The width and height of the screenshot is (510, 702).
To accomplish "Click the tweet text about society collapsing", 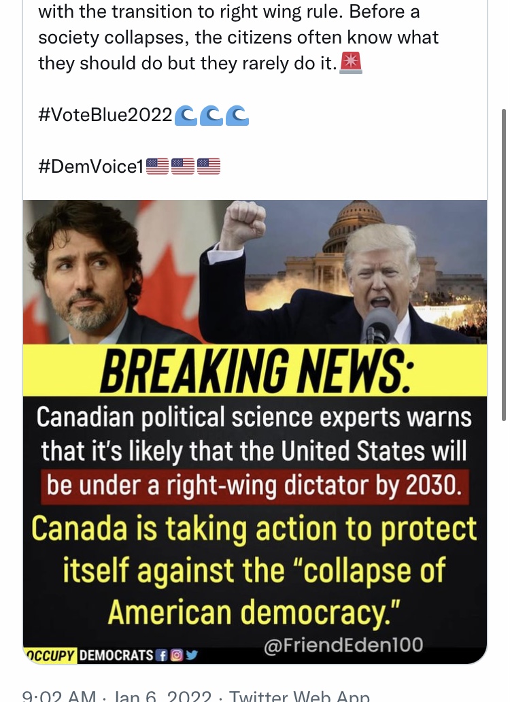I will coord(239,37).
